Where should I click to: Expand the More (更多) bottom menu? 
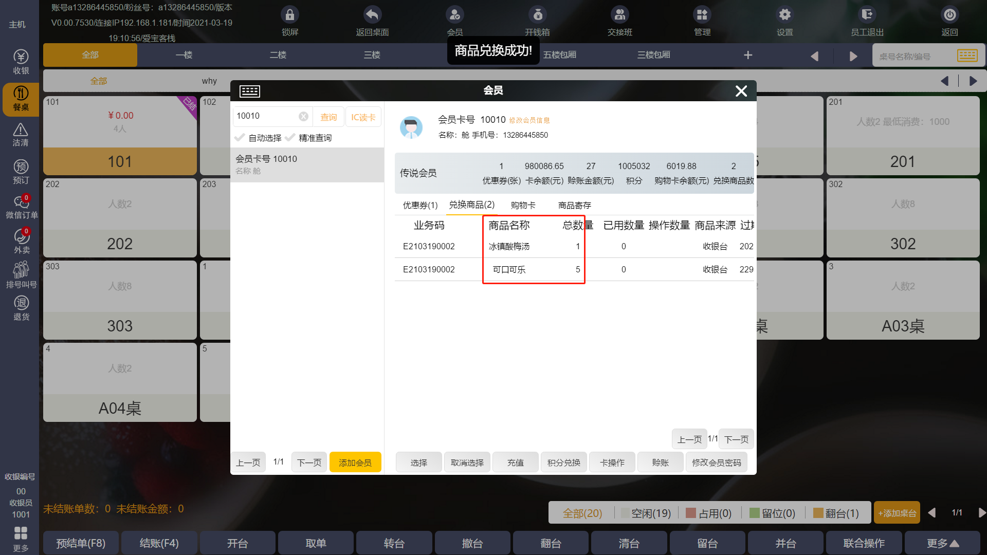[942, 543]
